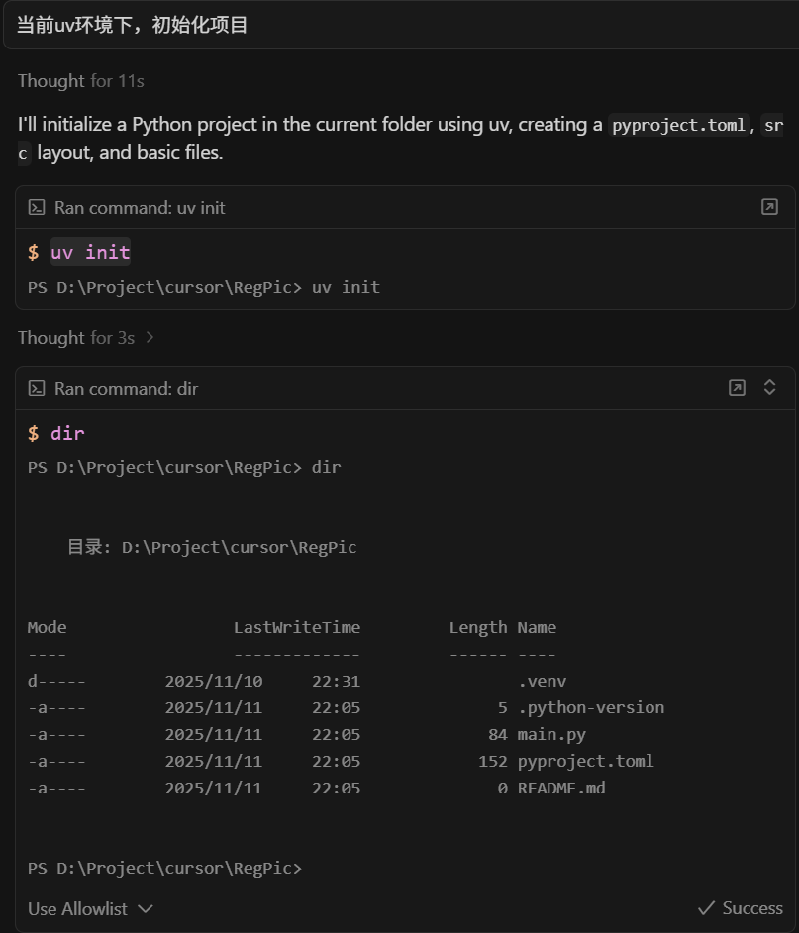
Task: Expand the 'Thought for 11s' reasoning
Action: point(81,81)
